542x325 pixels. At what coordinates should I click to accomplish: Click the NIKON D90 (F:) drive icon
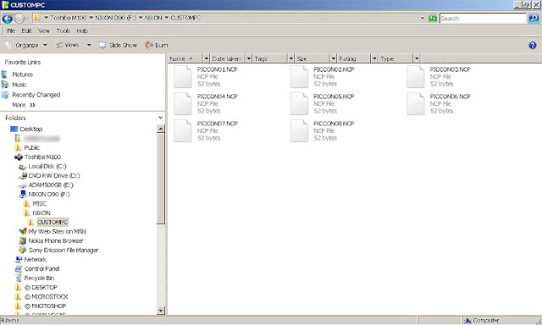click(x=23, y=194)
